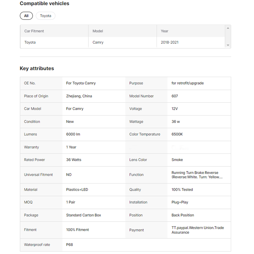
Task: Switch to the Toyota filter tab
Action: pos(45,16)
